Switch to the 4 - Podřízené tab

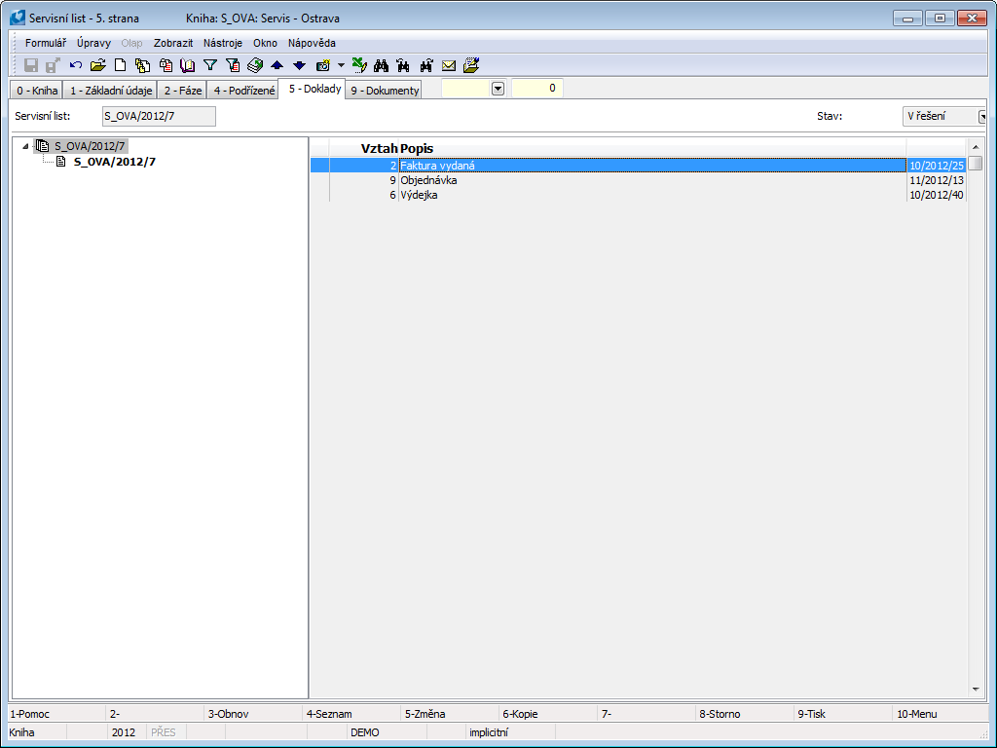tap(244, 91)
